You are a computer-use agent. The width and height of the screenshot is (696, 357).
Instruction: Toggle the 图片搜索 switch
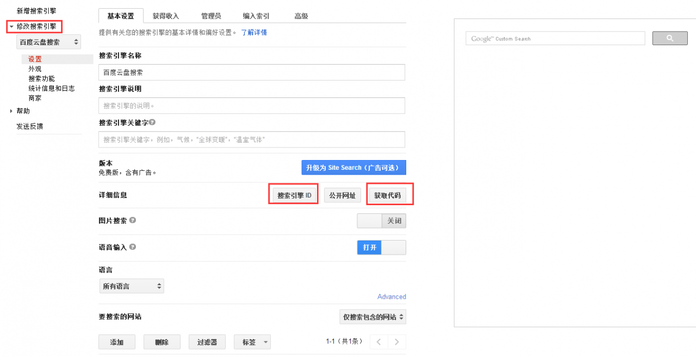[381, 221]
